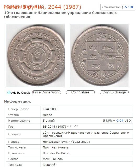Click the Непальская рупия (1932-2017) period value
Image resolution: width=139 pixels, height=167 pixels.
coord(66,142)
